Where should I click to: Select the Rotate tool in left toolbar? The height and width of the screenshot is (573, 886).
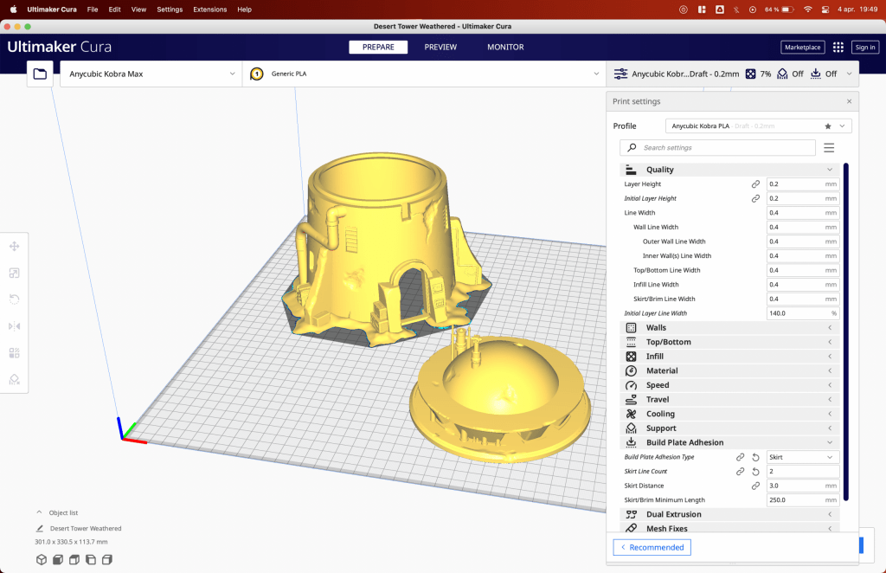(15, 299)
